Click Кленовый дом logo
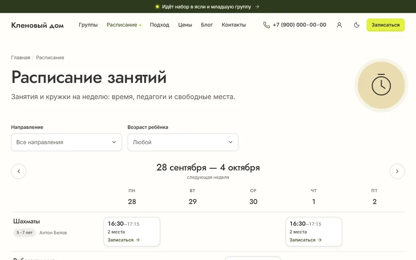The image size is (416, 260). (37, 25)
